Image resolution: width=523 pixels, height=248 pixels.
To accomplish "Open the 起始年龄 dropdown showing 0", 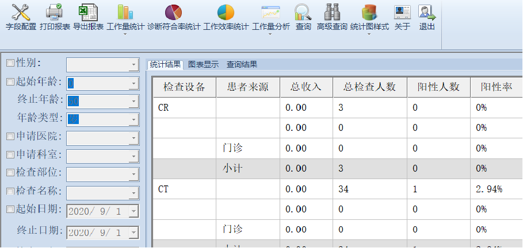I will [x=133, y=83].
